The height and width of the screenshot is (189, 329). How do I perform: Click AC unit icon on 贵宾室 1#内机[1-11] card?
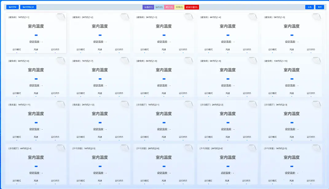[x=61, y=104]
